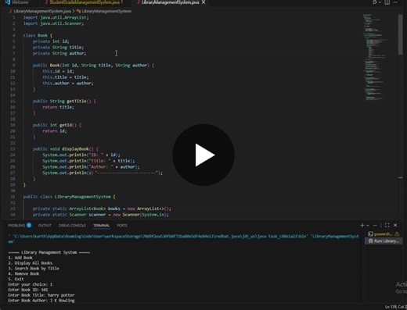Image resolution: width=407 pixels, height=310 pixels.
Task: Click the import java.util.ArrayList line
Action: pyautogui.click(x=56, y=17)
